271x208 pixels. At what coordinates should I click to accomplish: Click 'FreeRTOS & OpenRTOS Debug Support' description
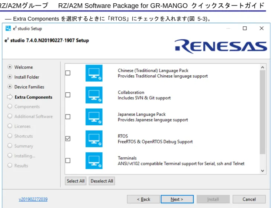pos(155,142)
